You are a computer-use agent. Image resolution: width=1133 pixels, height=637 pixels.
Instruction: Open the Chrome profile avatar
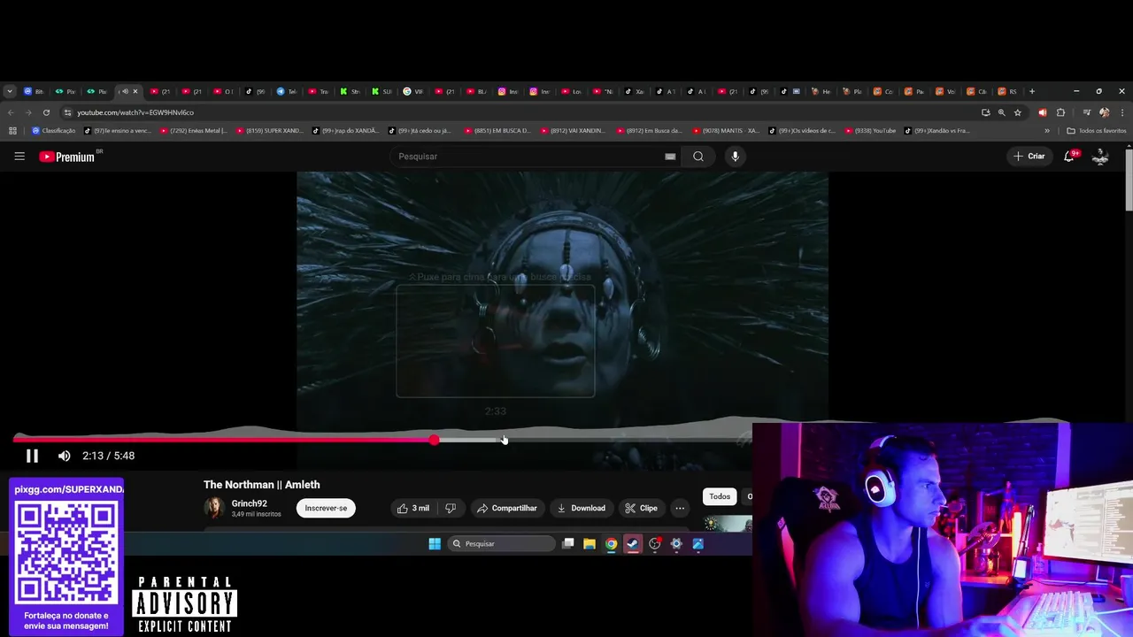point(1104,112)
